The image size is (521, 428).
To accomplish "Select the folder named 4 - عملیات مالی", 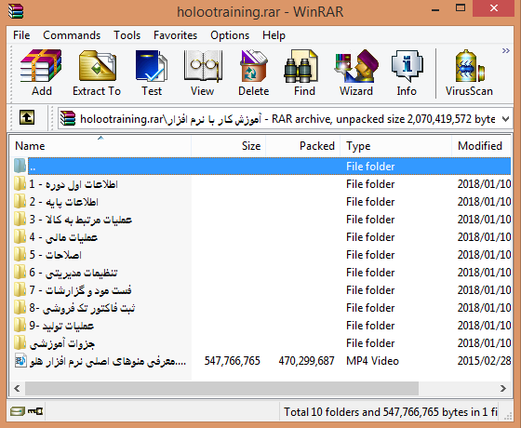I will (63, 237).
